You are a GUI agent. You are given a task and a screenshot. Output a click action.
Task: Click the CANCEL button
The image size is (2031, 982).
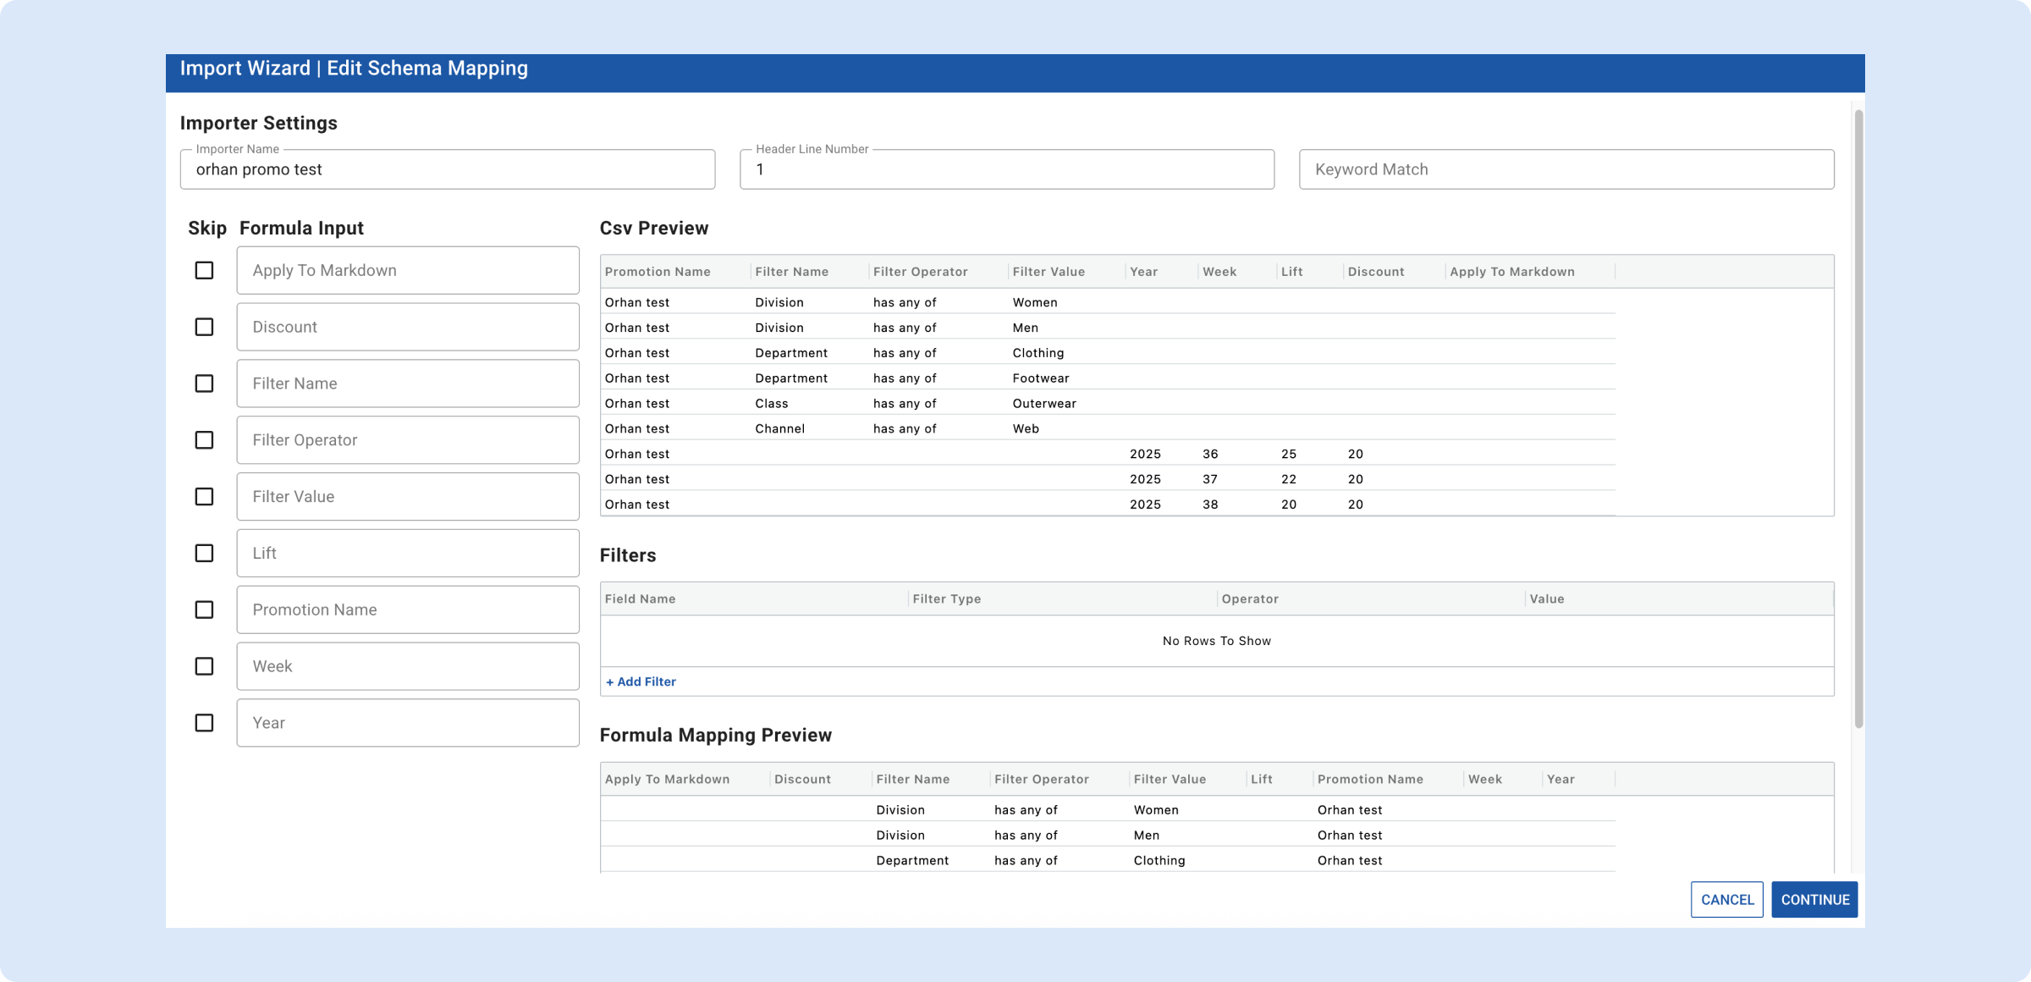tap(1726, 899)
